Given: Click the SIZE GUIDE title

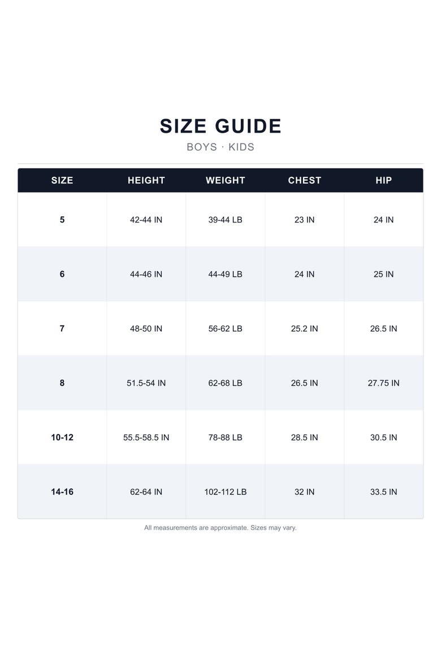Looking at the screenshot, I should coord(220,126).
